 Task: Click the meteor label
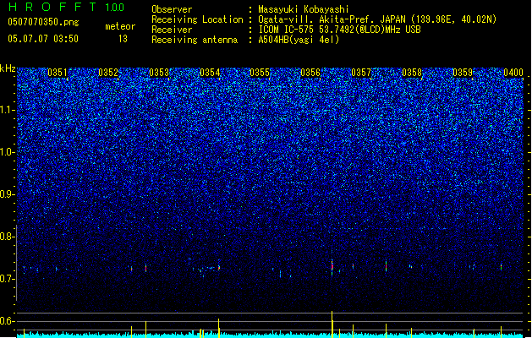pos(120,26)
